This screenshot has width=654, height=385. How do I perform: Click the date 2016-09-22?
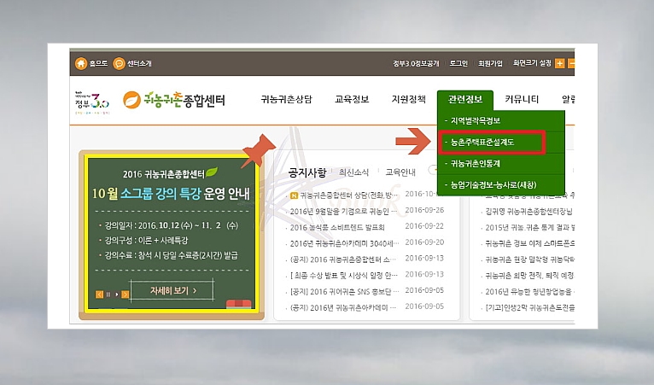coord(424,226)
